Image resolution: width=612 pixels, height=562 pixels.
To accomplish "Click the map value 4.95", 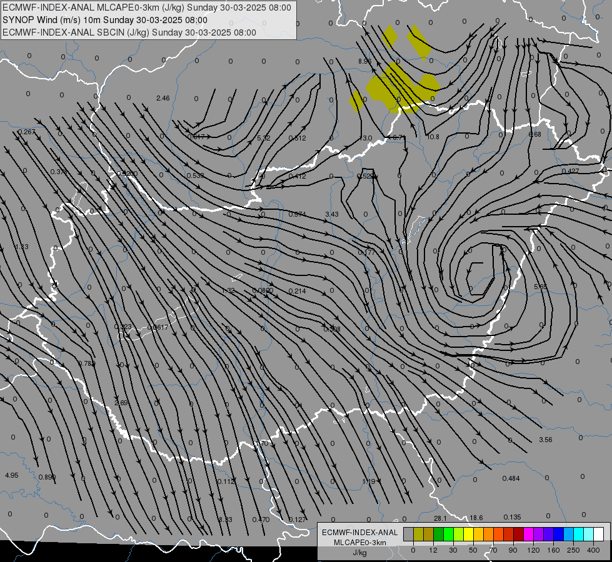I will (x=12, y=475).
